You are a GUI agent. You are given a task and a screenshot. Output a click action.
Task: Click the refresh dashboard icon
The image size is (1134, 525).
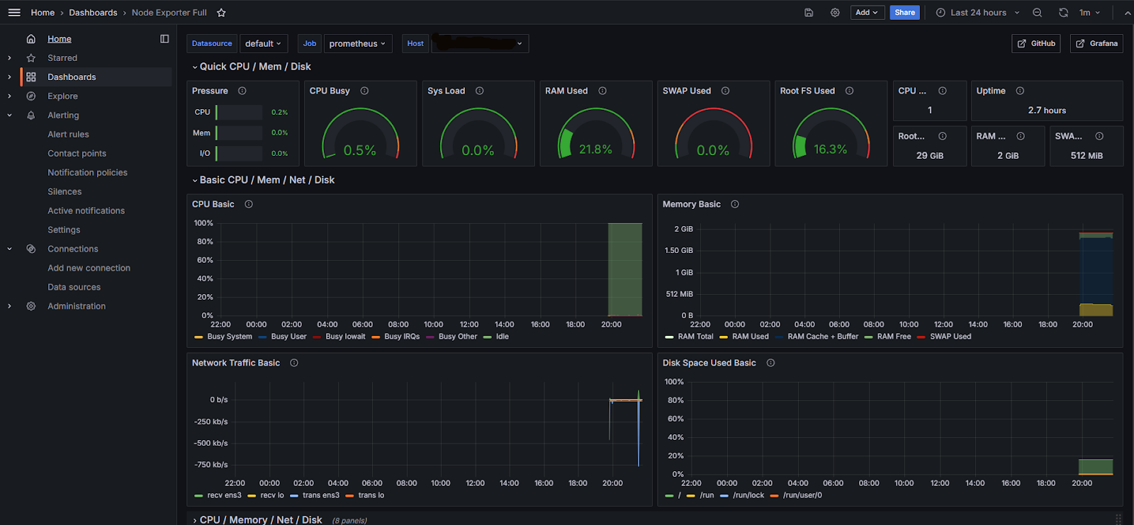coord(1063,13)
